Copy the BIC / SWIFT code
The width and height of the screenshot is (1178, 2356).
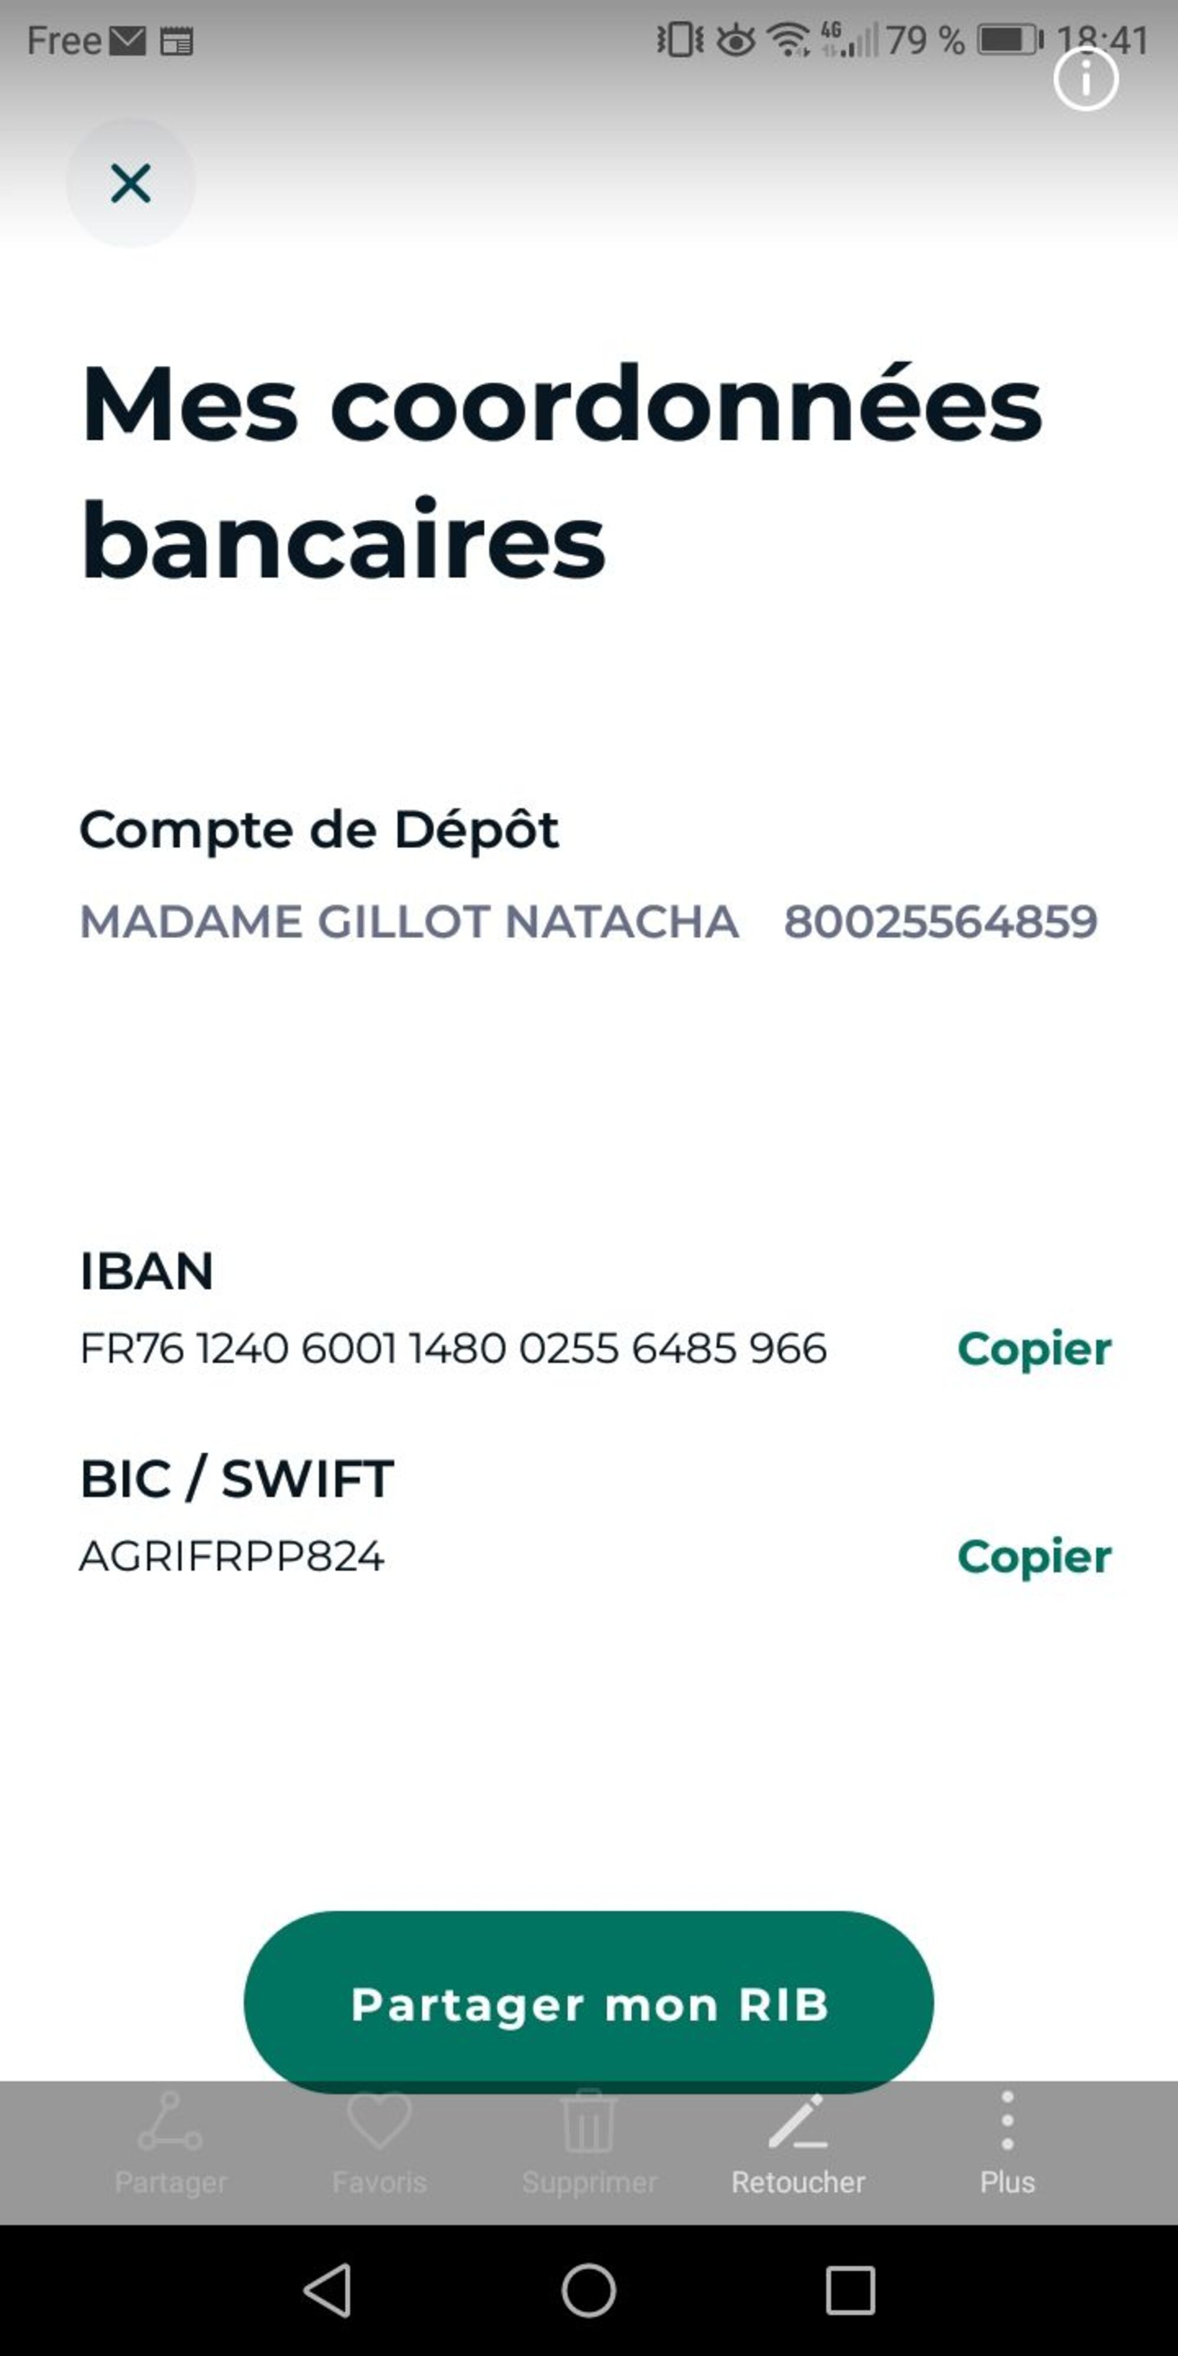[x=1034, y=1557]
